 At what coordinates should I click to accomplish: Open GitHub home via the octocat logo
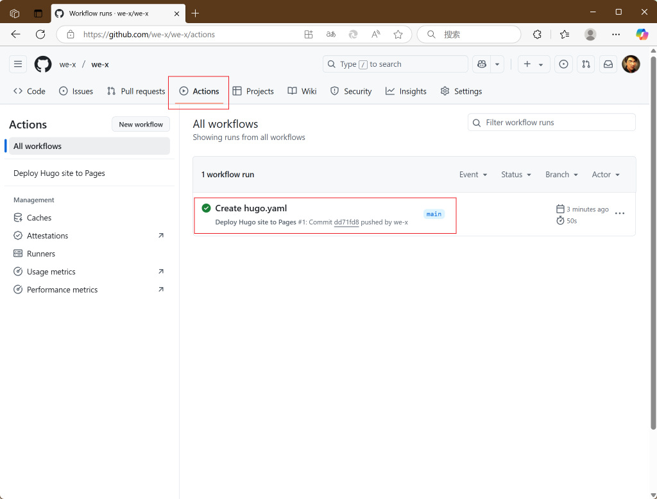42,64
